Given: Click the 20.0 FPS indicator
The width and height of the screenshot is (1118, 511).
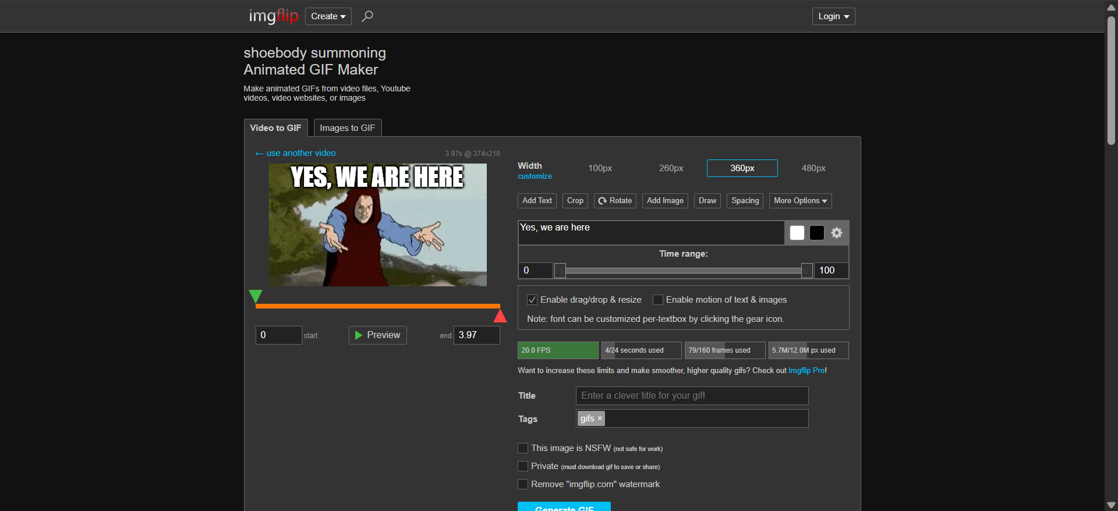Looking at the screenshot, I should [x=558, y=350].
